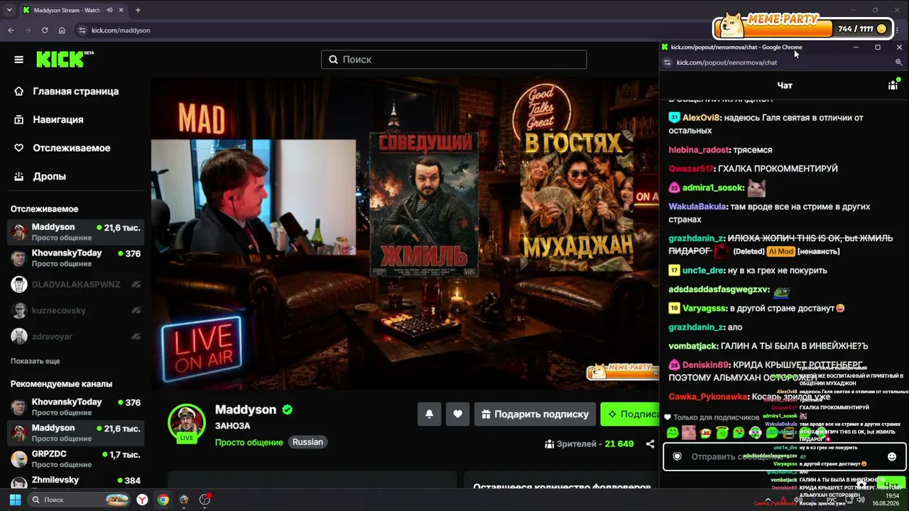Toggle stream notifications bell button
The image size is (909, 511).
(429, 414)
